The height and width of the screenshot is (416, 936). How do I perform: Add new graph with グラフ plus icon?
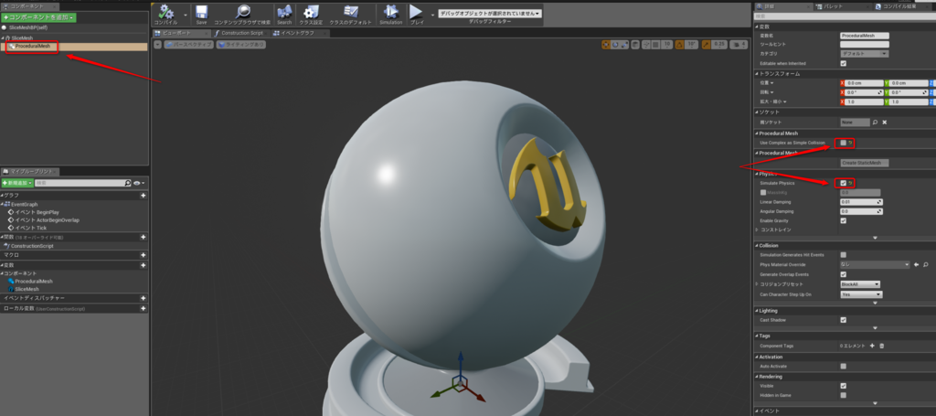[x=144, y=196]
